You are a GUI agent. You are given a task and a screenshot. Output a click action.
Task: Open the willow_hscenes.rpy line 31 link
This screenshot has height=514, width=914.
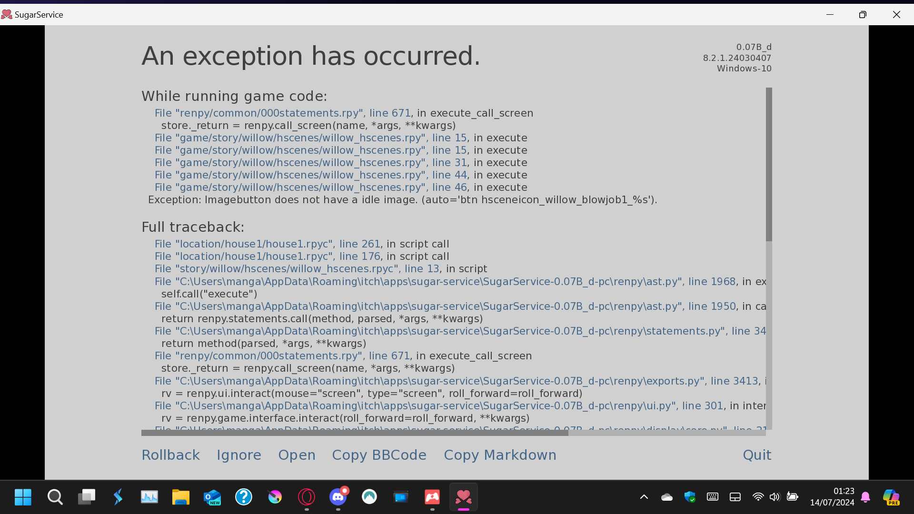pyautogui.click(x=311, y=163)
